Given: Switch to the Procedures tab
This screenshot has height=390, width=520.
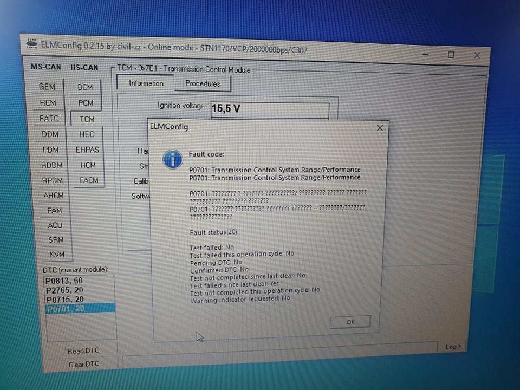Looking at the screenshot, I should click(203, 83).
